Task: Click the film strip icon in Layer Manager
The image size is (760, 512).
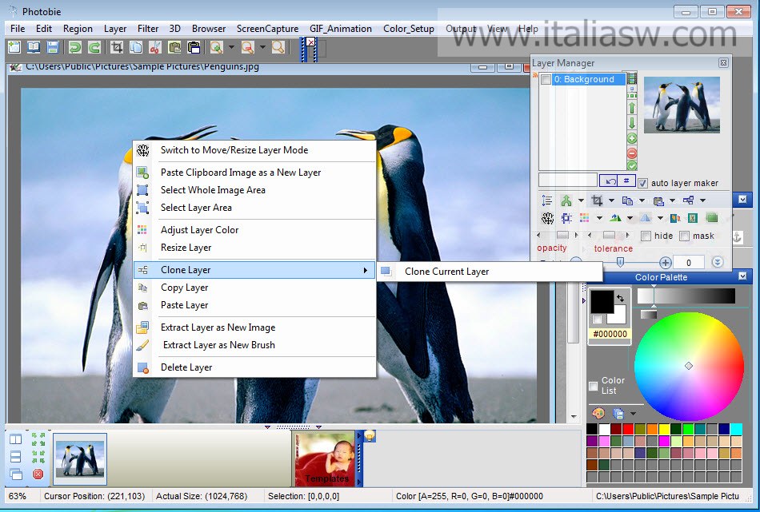Action: point(632,78)
